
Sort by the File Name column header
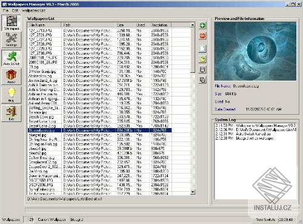pos(44,25)
